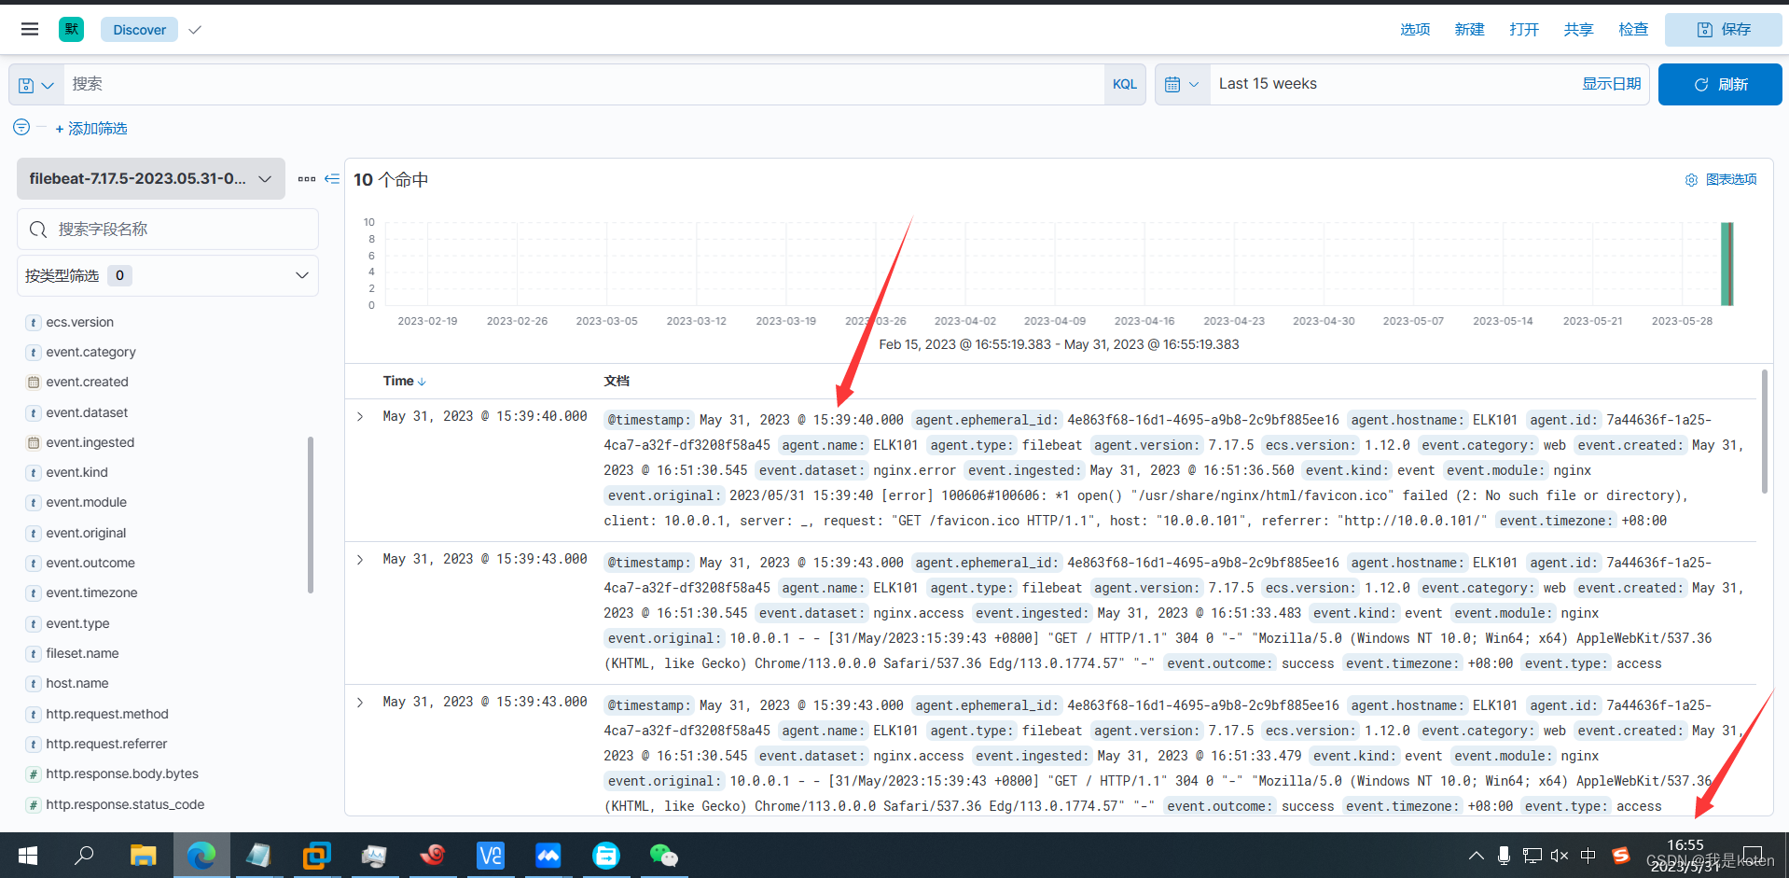Viewport: 1789px width, 878px height.
Task: Click inside the 搜索 query input field
Action: click(560, 84)
